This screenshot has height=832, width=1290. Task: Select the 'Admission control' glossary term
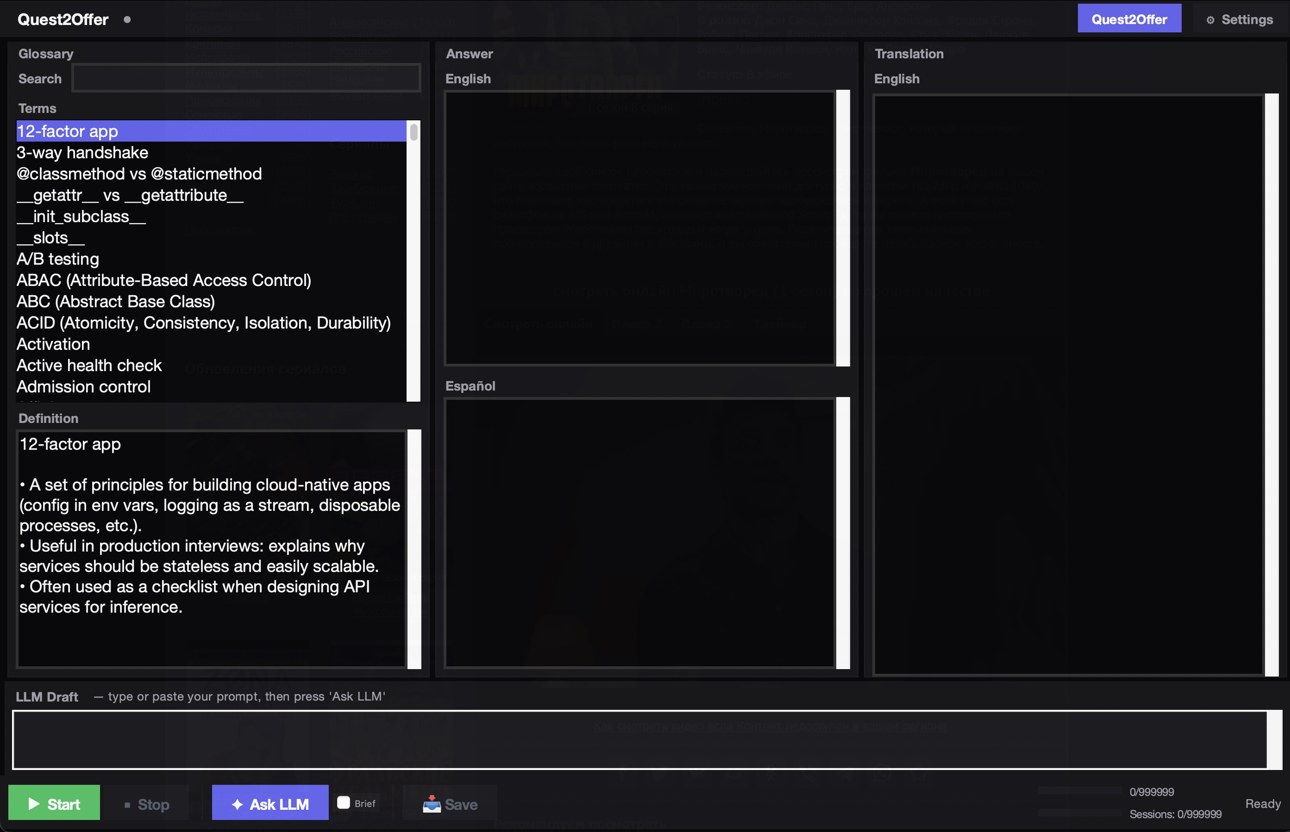(83, 386)
